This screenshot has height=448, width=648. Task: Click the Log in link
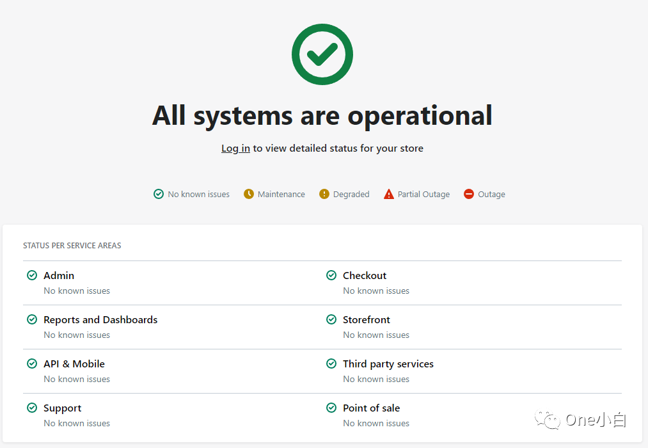tap(235, 148)
